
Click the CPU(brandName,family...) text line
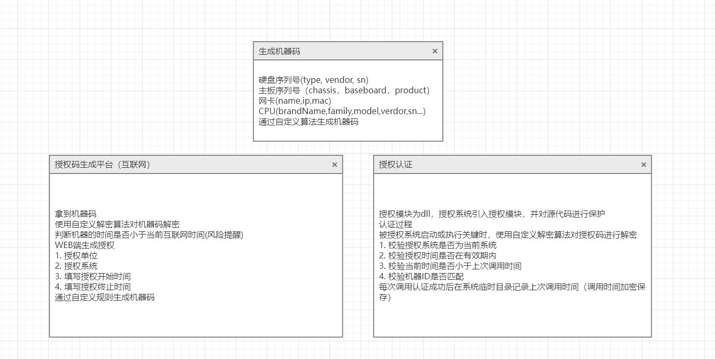(342, 112)
